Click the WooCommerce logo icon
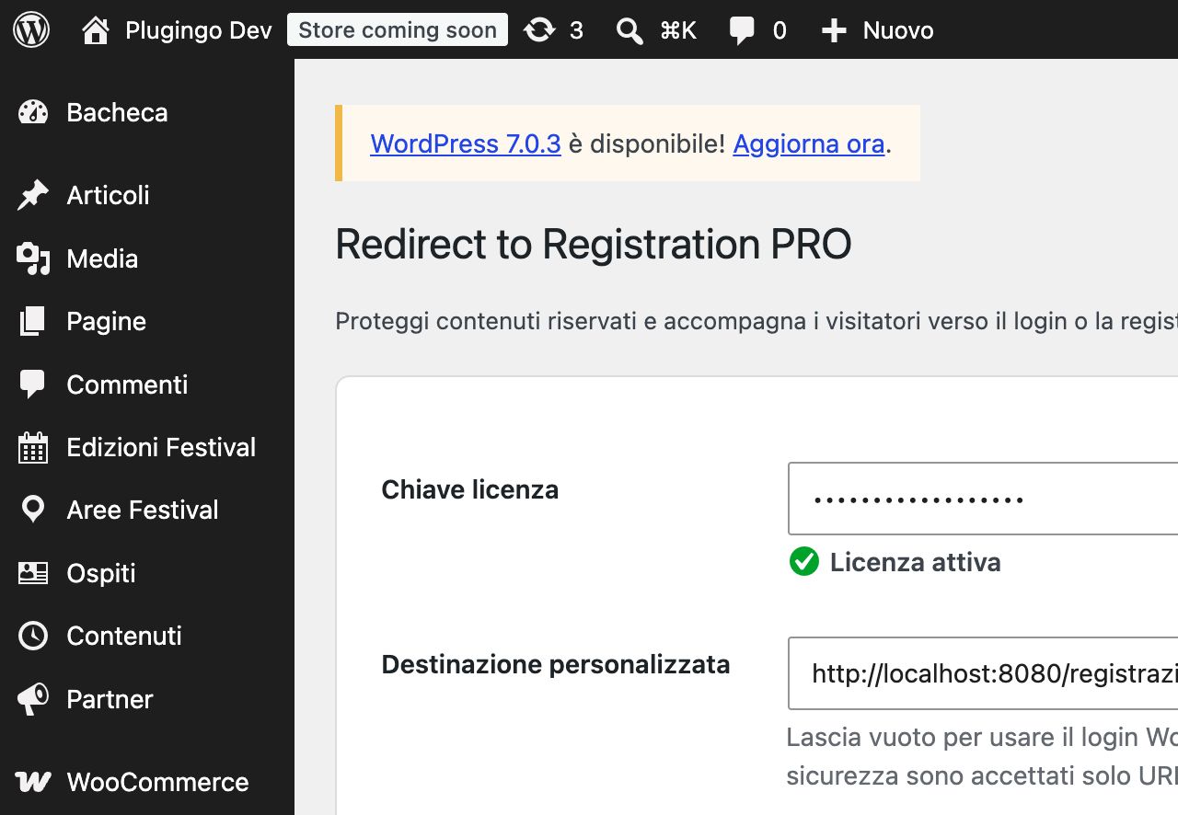 (34, 782)
